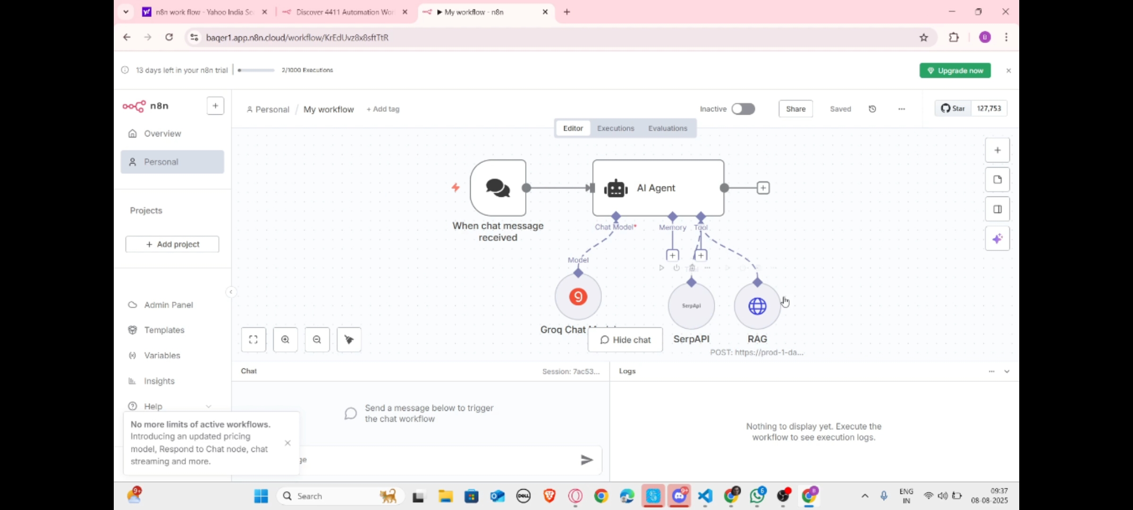Open the AI assistant sparkle icon
This screenshot has height=510, width=1133.
pos(997,238)
